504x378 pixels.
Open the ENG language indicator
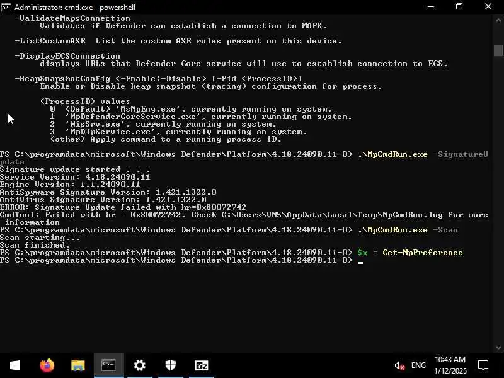pos(418,365)
